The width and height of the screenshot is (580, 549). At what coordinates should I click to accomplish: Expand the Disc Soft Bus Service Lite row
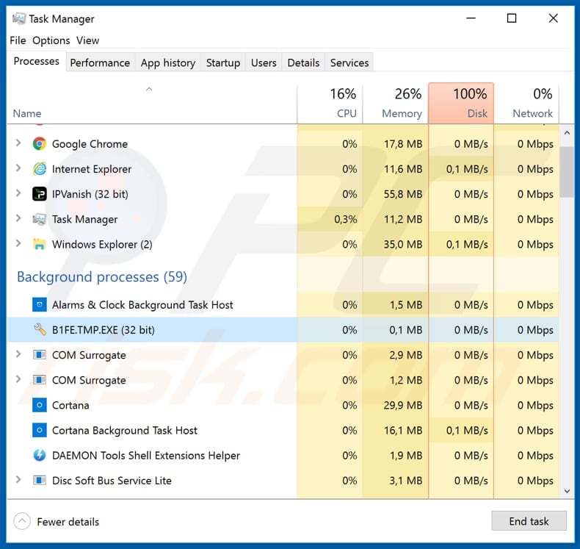point(18,480)
